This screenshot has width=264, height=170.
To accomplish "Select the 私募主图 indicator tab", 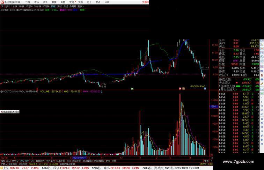I will [61, 161].
